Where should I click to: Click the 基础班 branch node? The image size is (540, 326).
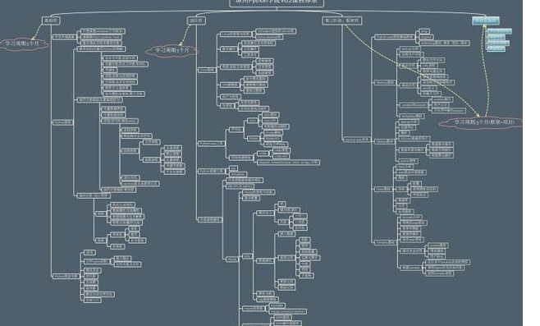(x=51, y=21)
